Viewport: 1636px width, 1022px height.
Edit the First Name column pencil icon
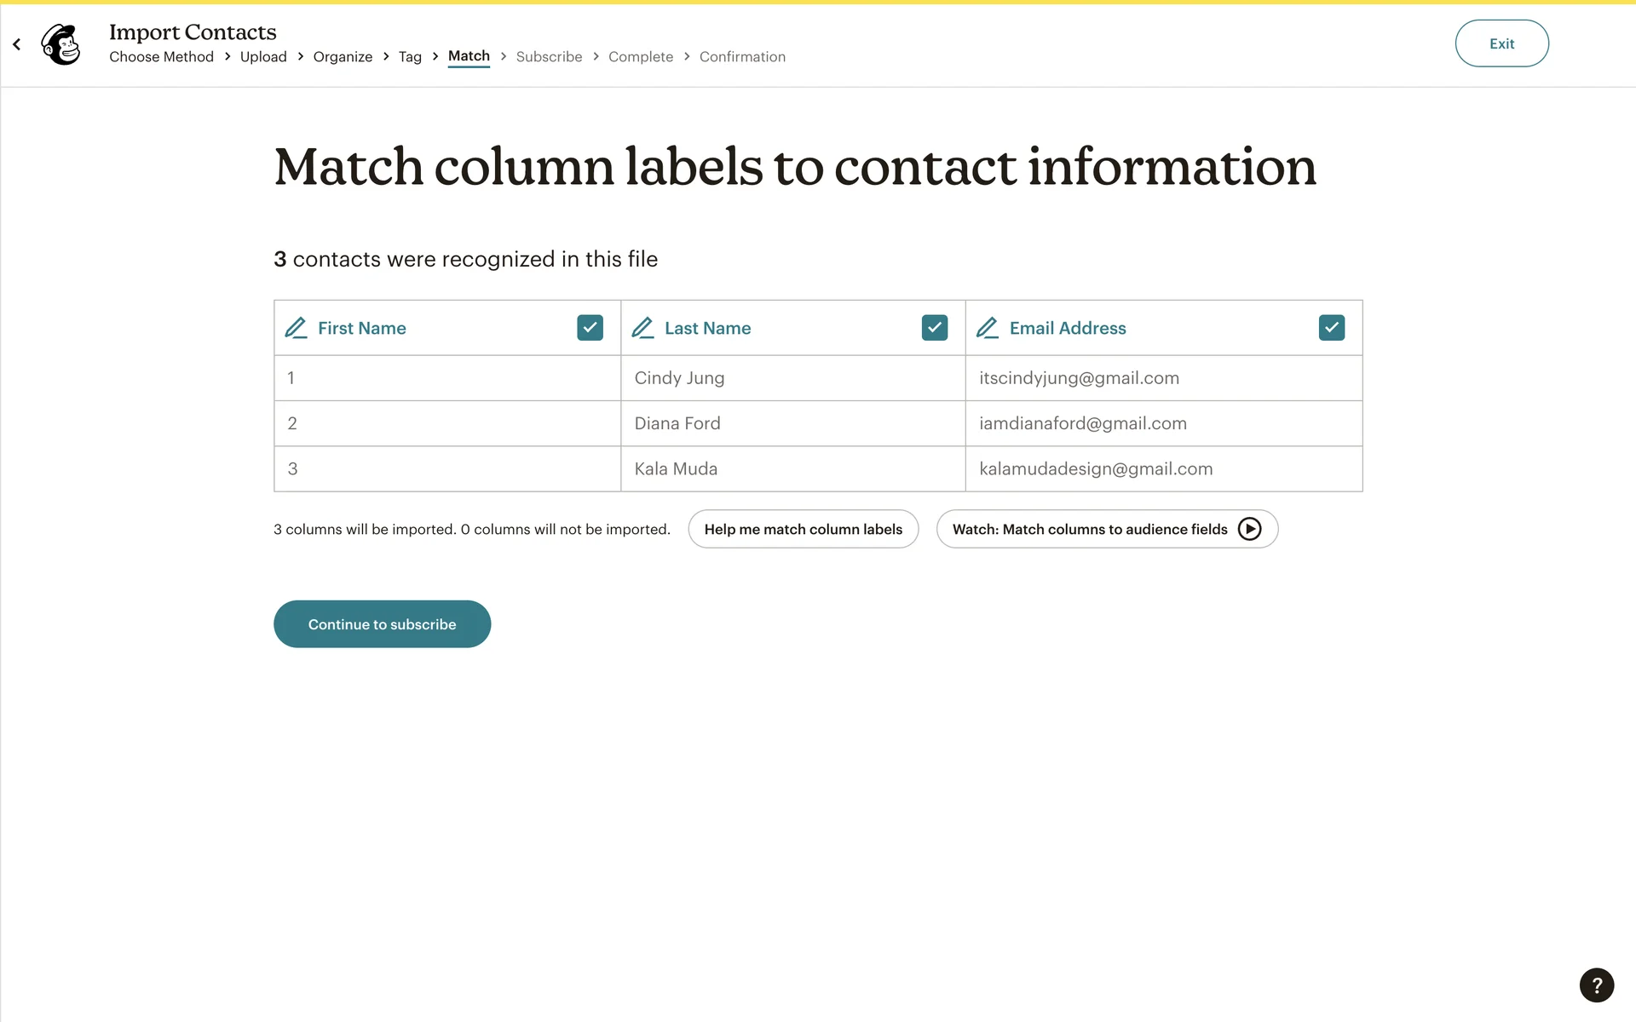point(296,328)
